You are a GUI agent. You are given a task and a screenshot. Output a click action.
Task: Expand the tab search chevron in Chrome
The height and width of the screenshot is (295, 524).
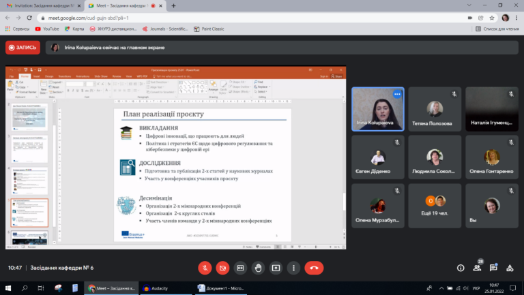point(469,5)
